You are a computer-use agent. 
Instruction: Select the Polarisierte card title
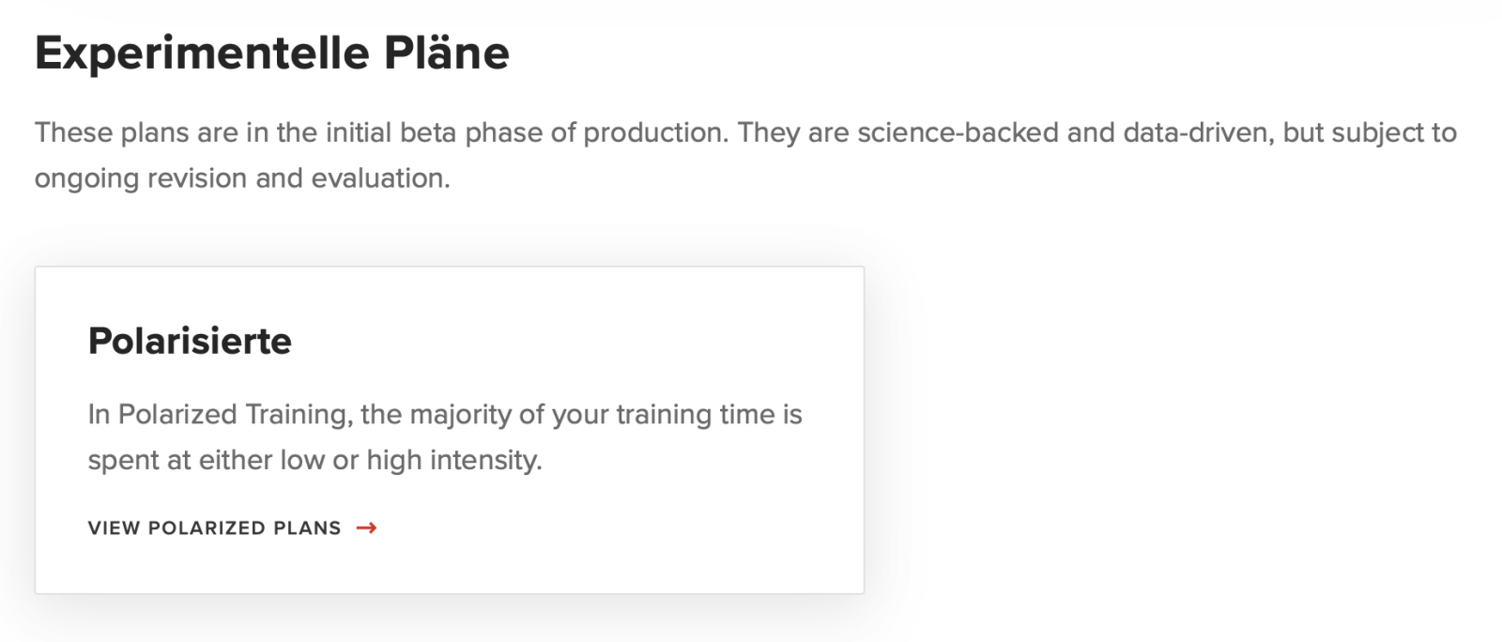click(x=190, y=341)
